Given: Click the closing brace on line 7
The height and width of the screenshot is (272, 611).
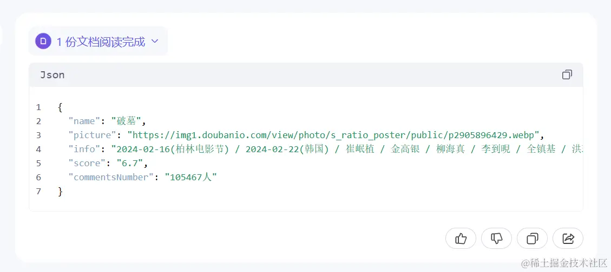Looking at the screenshot, I should point(60,191).
